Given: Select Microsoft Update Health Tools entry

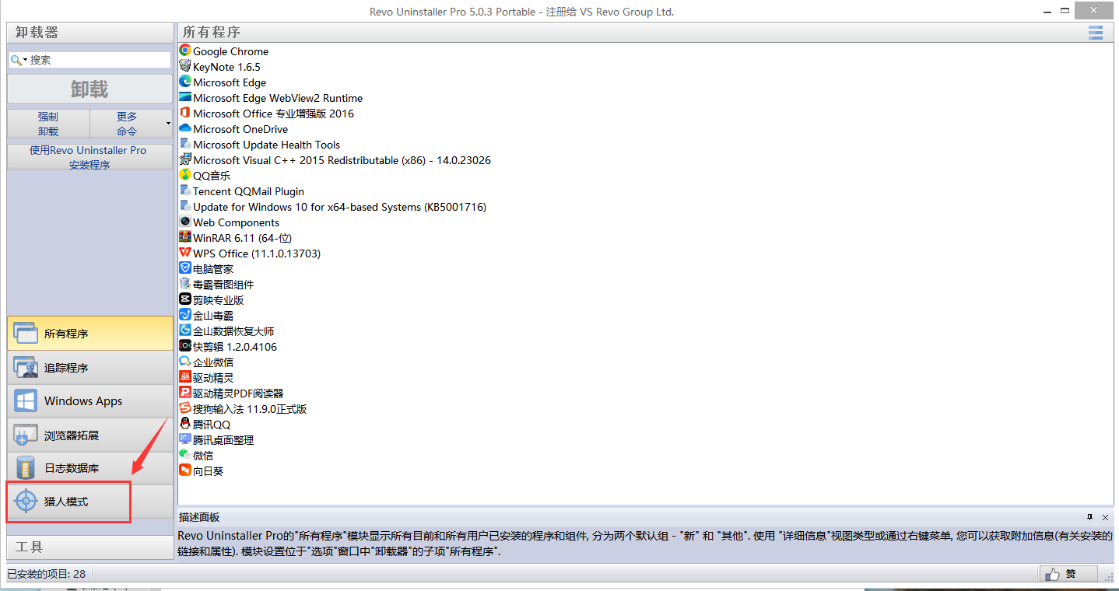Looking at the screenshot, I should [x=267, y=144].
